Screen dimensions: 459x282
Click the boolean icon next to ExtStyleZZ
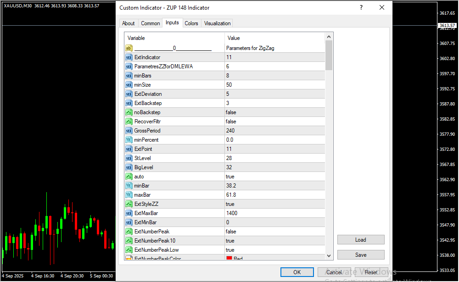(129, 204)
